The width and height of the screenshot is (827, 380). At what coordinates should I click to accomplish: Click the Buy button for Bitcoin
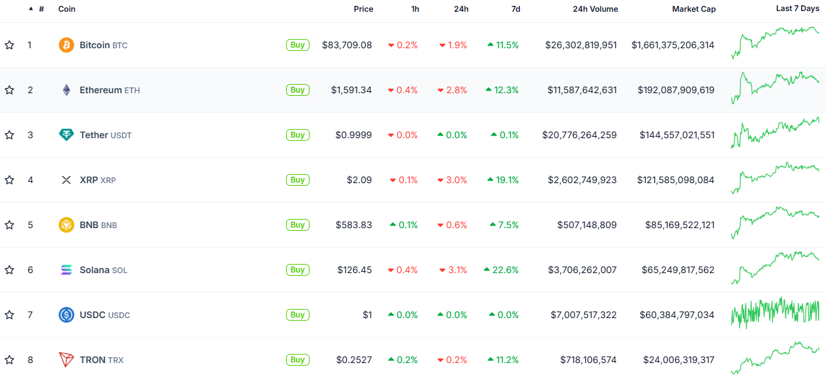point(297,45)
